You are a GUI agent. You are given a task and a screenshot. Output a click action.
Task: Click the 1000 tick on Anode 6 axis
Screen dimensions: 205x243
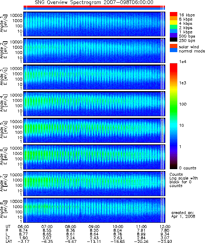pyautogui.click(x=18, y=153)
